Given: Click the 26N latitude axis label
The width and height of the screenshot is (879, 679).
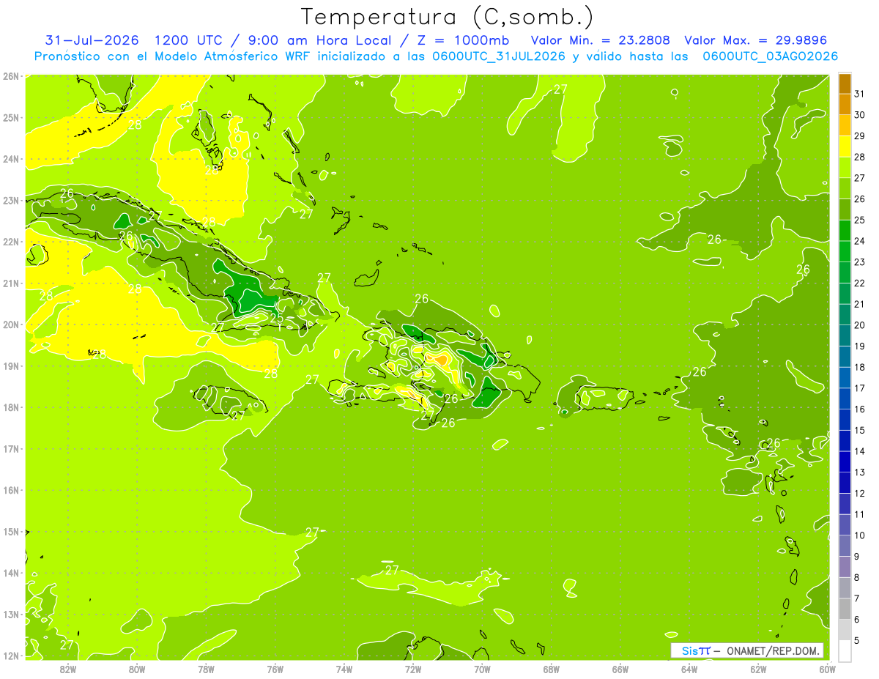Looking at the screenshot, I should (10, 75).
